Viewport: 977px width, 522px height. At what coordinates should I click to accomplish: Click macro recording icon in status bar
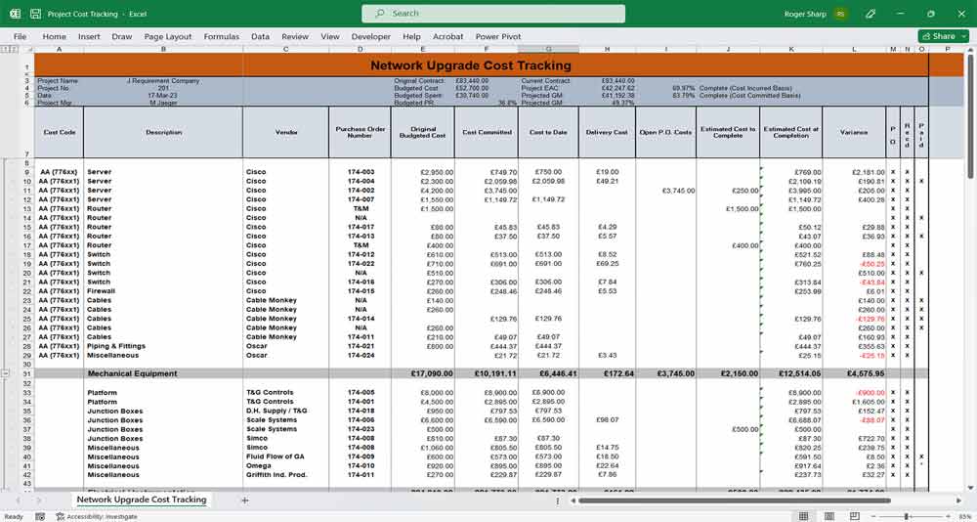pyautogui.click(x=40, y=516)
